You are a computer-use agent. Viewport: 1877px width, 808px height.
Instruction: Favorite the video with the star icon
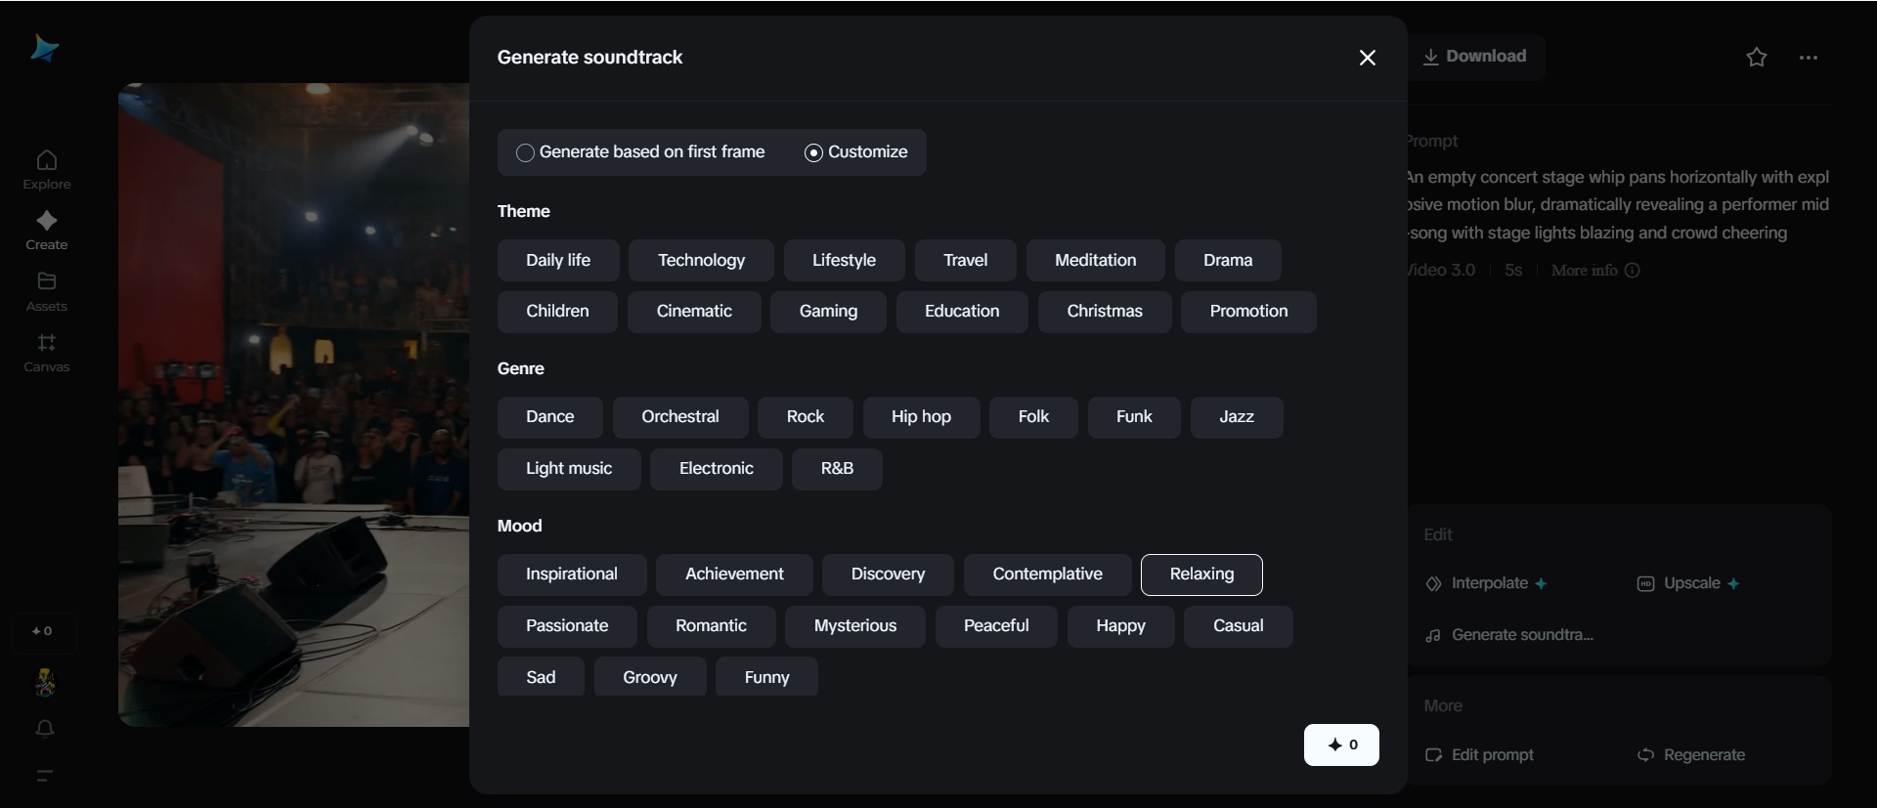point(1757,58)
